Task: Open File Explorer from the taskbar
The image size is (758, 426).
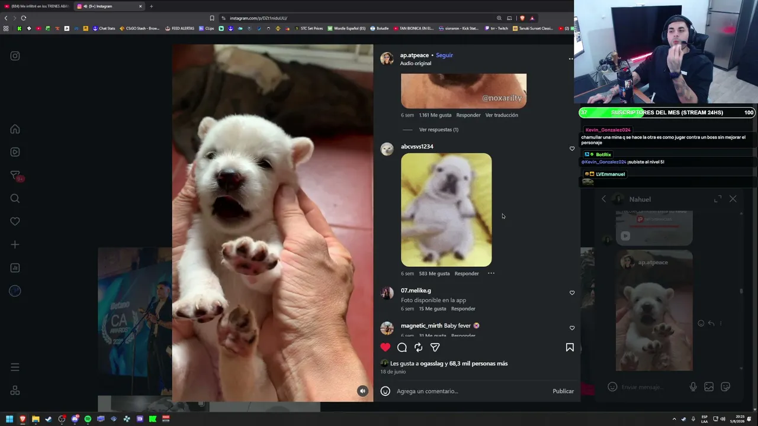Action: [x=36, y=419]
